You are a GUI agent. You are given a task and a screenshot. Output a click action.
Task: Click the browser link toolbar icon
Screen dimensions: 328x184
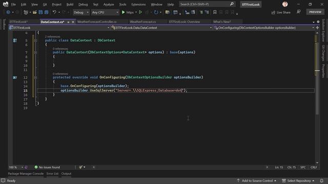click(x=168, y=12)
